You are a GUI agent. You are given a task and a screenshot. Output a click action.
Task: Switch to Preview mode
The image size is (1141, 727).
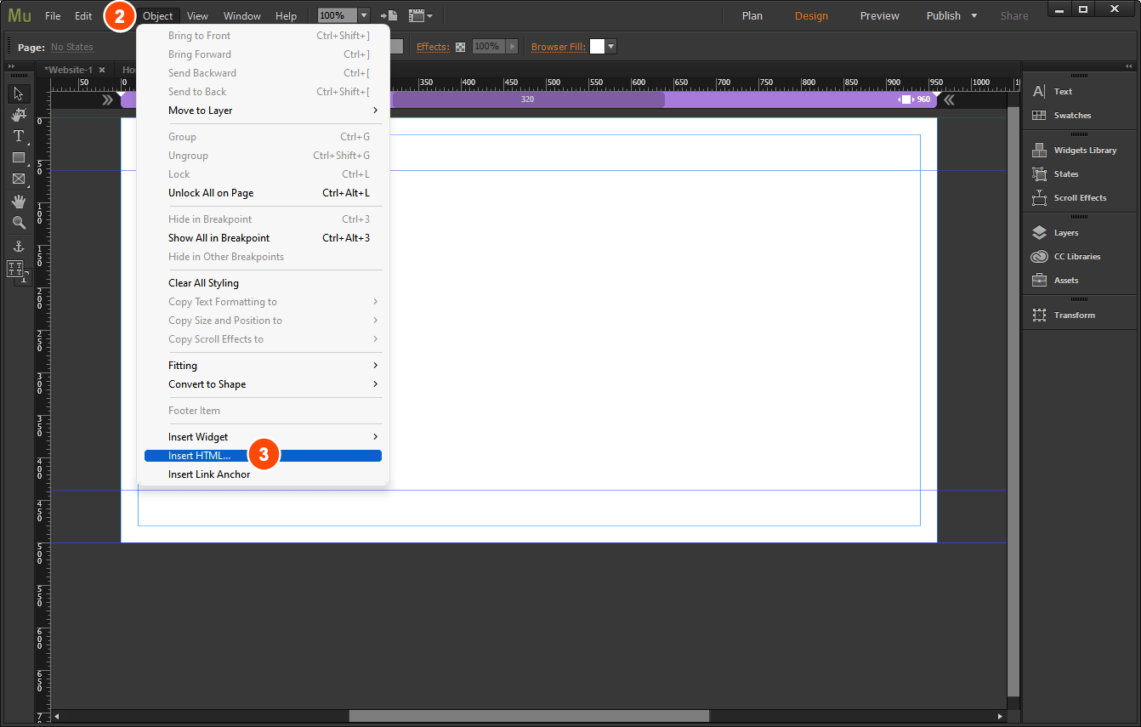pos(879,16)
